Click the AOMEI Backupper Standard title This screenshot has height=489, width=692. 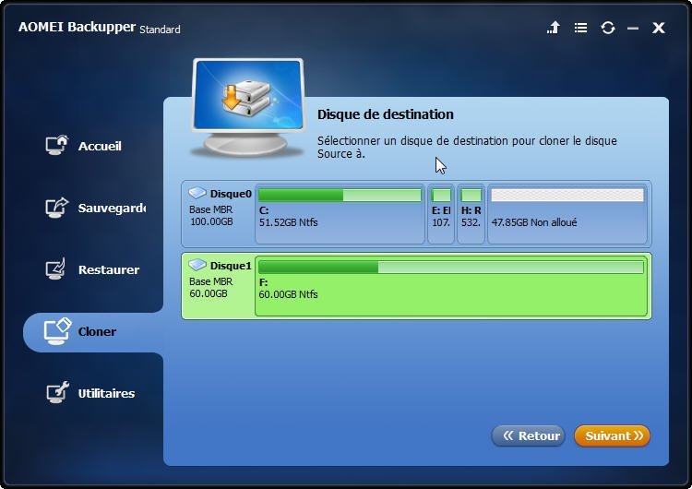pos(100,28)
